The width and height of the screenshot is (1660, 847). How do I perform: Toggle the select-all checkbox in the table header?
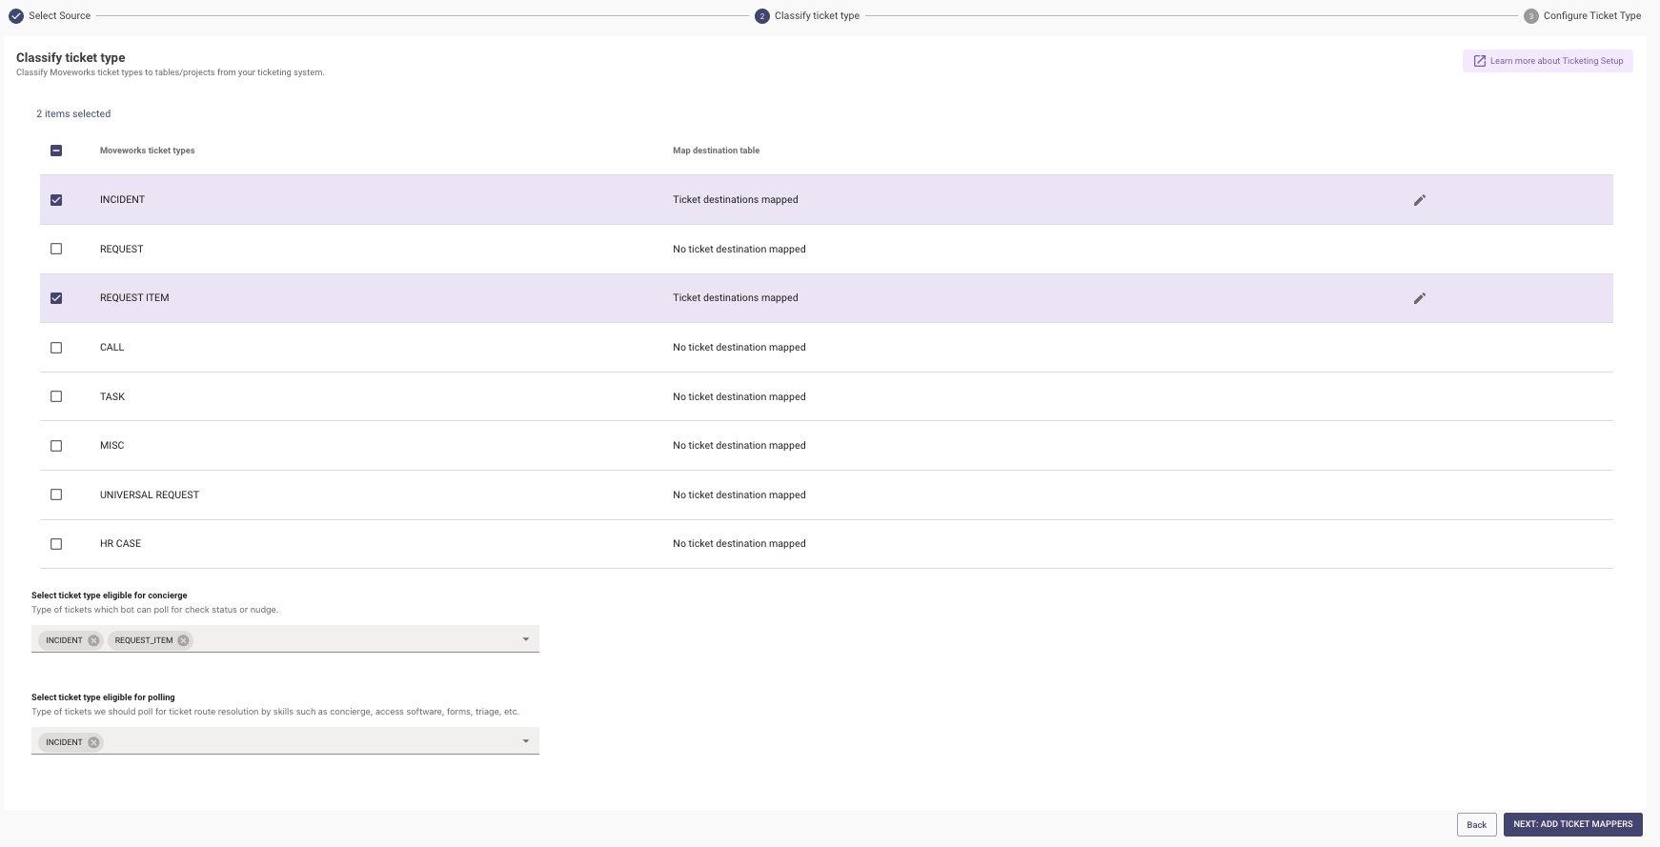56,151
